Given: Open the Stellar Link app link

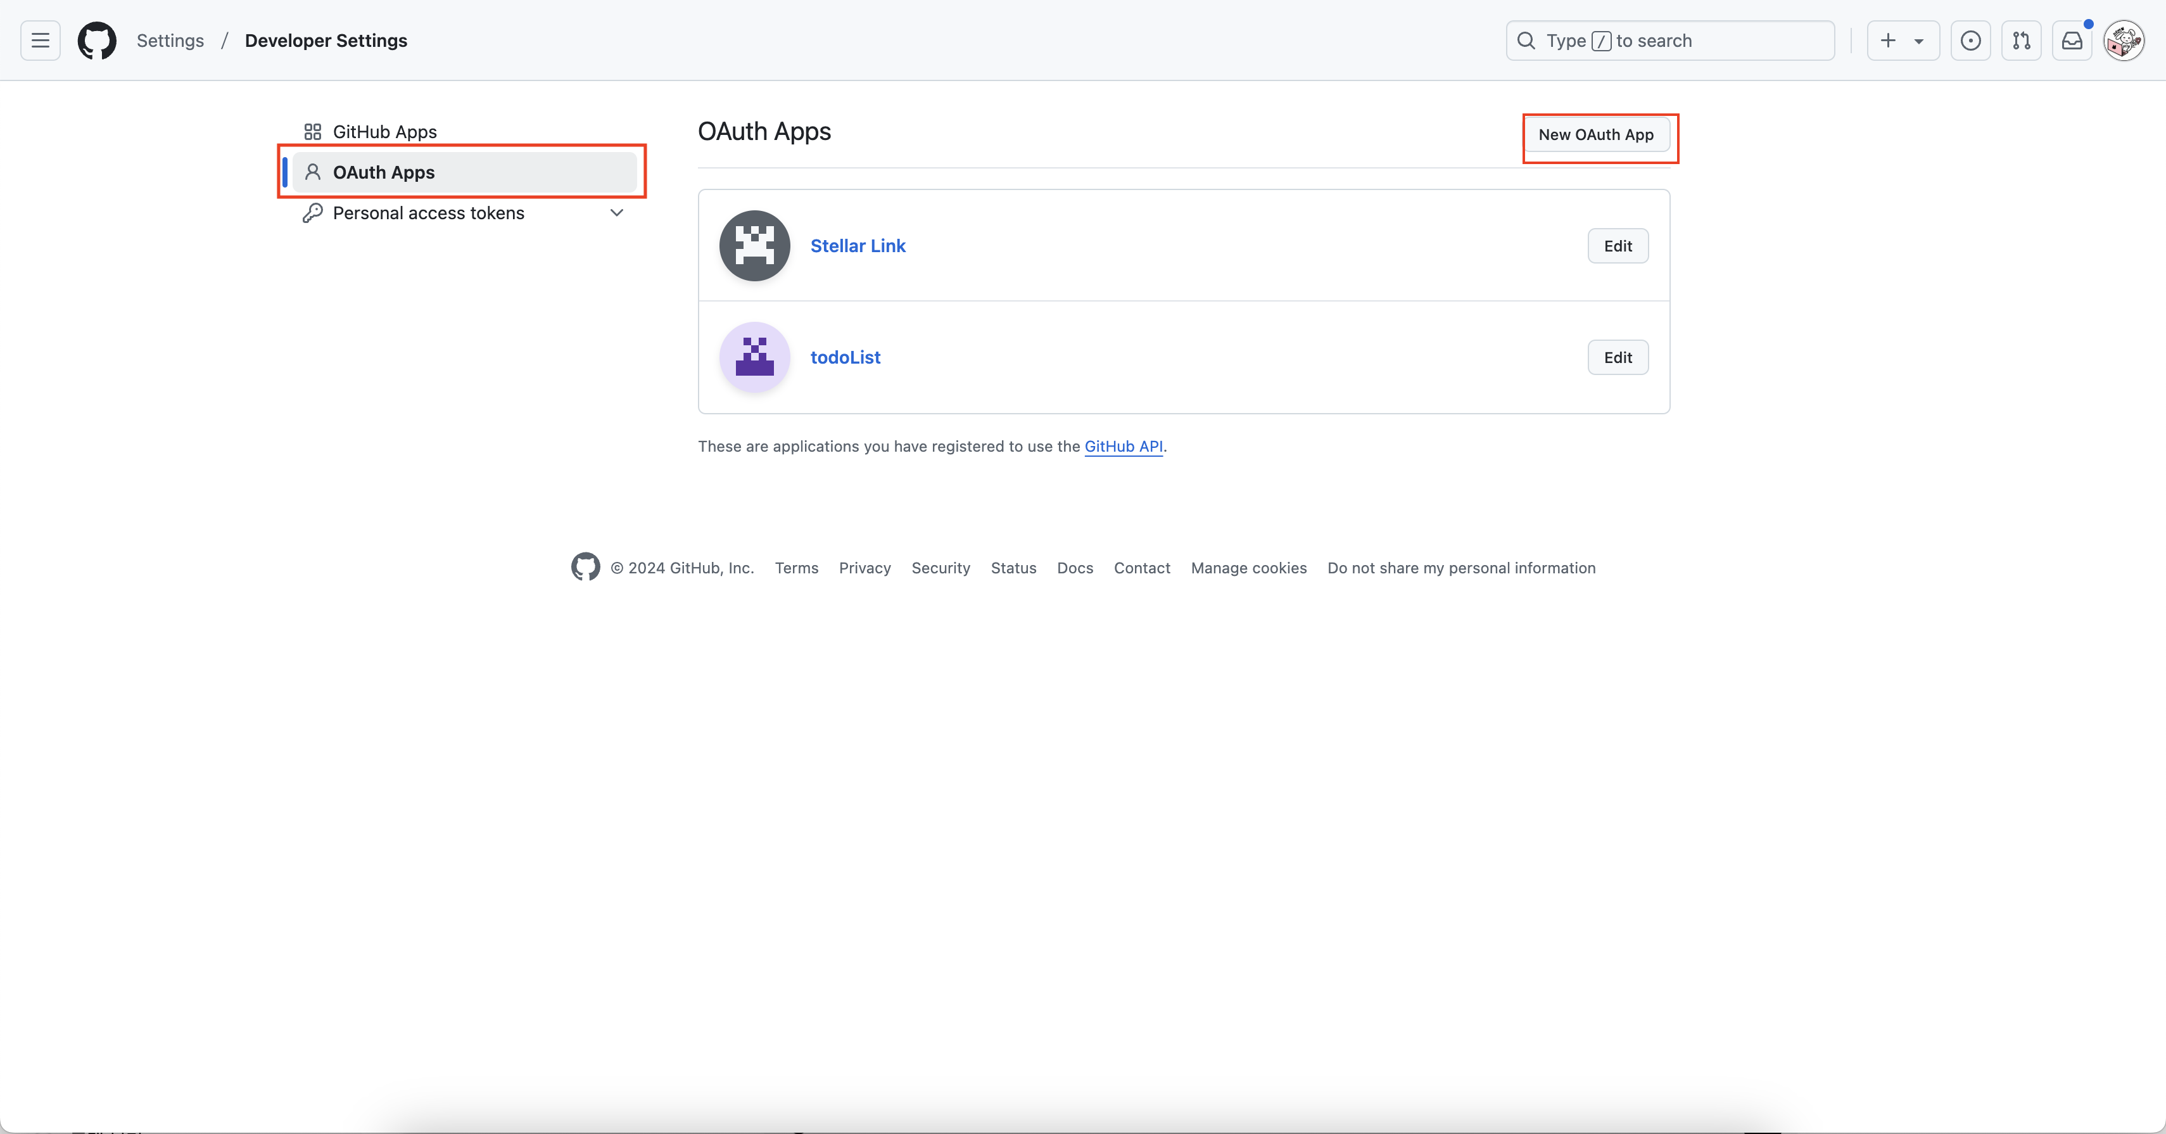Looking at the screenshot, I should 858,246.
